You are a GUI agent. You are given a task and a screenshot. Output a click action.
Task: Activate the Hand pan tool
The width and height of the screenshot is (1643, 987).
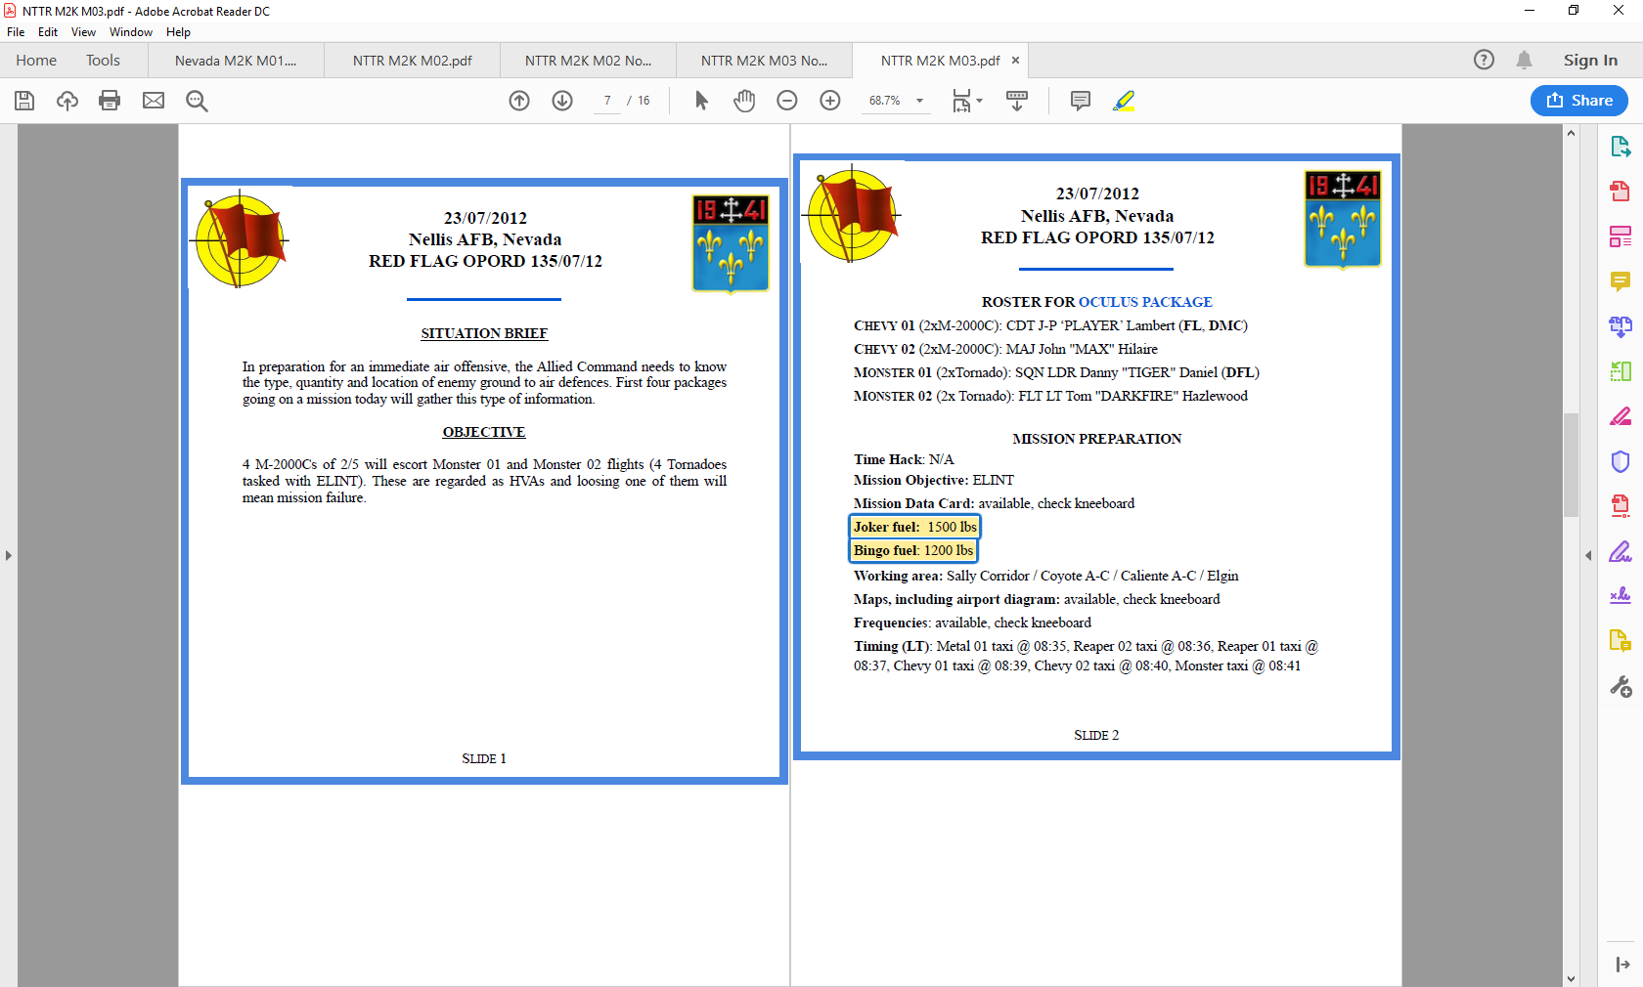pos(744,101)
